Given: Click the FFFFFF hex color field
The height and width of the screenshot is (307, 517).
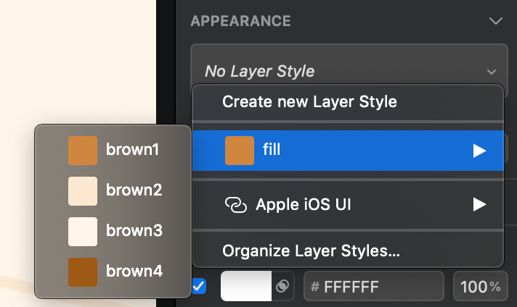Looking at the screenshot, I should 373,287.
